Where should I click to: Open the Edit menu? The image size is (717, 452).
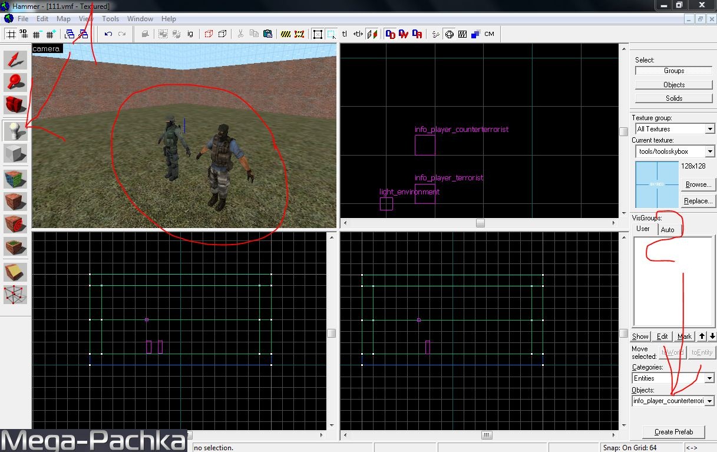(x=42, y=19)
